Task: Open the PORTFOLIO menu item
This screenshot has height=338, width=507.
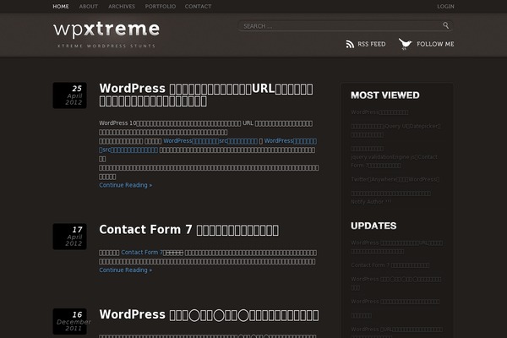Action: (161, 7)
